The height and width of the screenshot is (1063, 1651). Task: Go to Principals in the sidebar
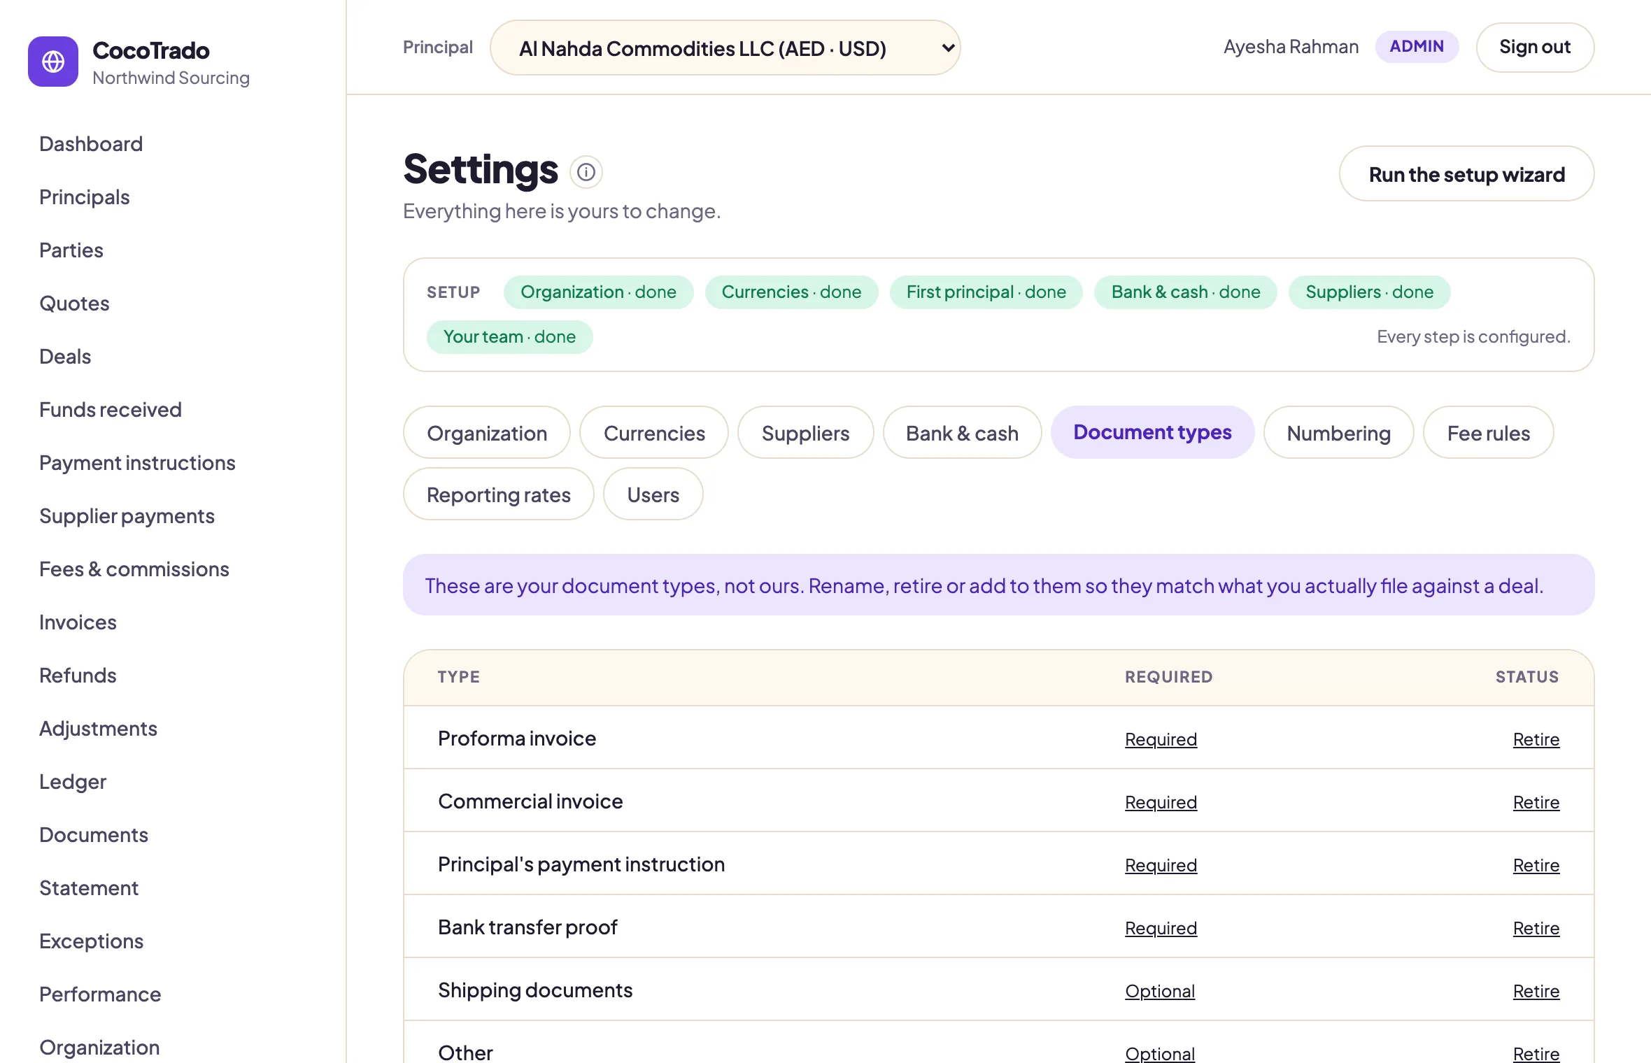(x=85, y=197)
